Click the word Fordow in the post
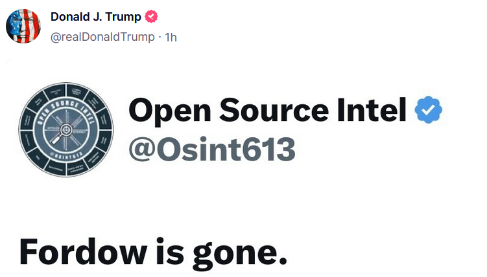 point(83,252)
